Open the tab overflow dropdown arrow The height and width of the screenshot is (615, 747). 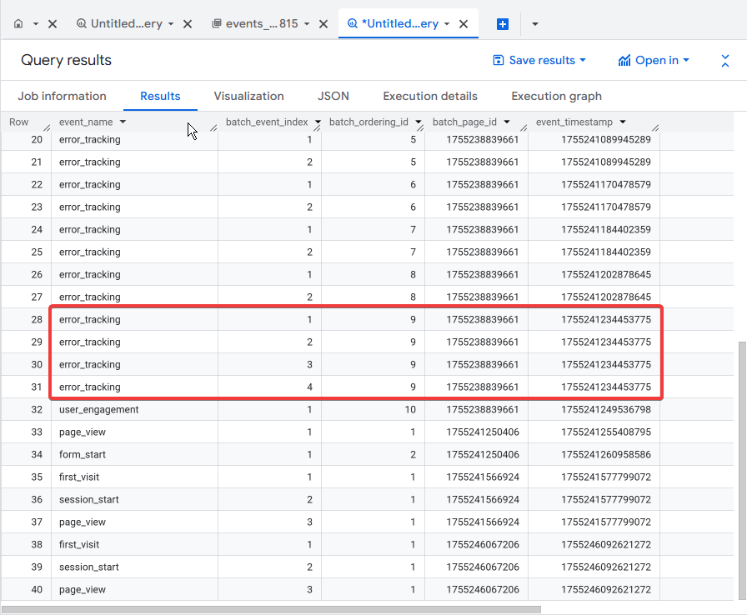pos(534,24)
